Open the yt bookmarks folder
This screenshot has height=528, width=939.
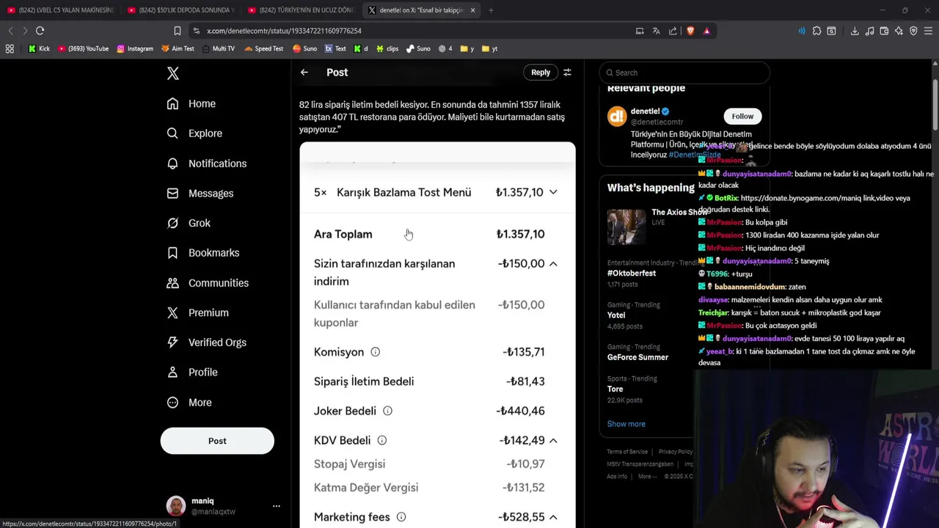pos(490,48)
